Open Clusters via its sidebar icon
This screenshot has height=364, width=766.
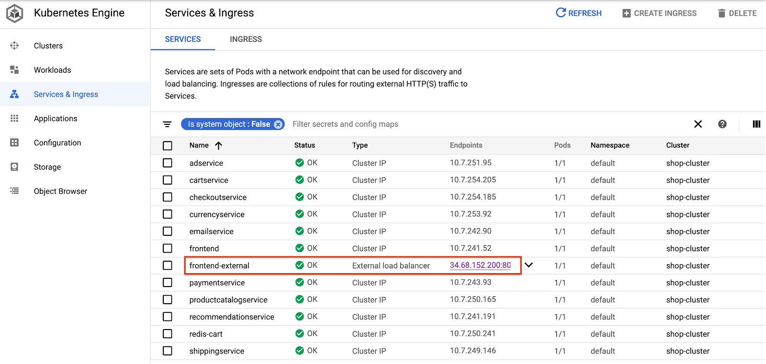click(14, 45)
